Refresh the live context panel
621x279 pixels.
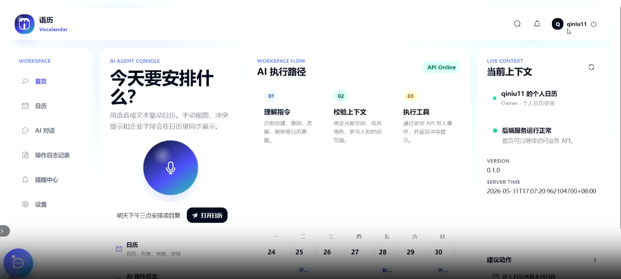point(591,67)
